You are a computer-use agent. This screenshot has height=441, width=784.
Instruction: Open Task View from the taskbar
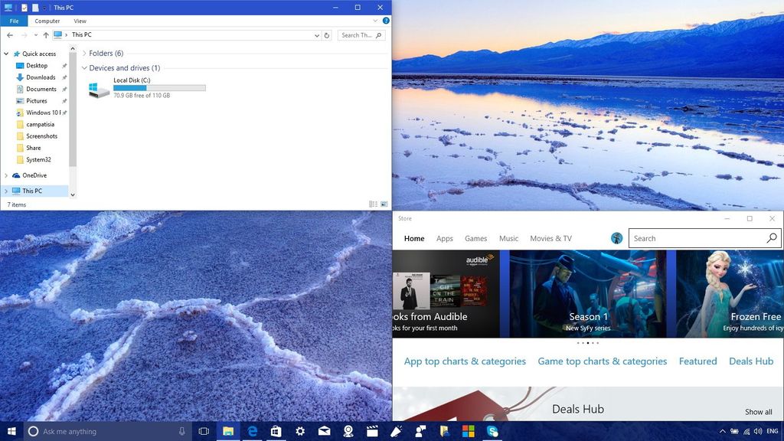point(204,431)
